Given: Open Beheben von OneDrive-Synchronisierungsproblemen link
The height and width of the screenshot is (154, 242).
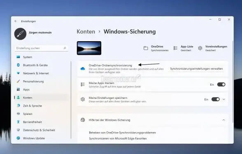Looking at the screenshot, I should click(x=122, y=133).
